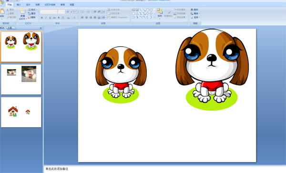Select the Text Box shape in gallery
The image size is (286, 173).
(133, 10)
